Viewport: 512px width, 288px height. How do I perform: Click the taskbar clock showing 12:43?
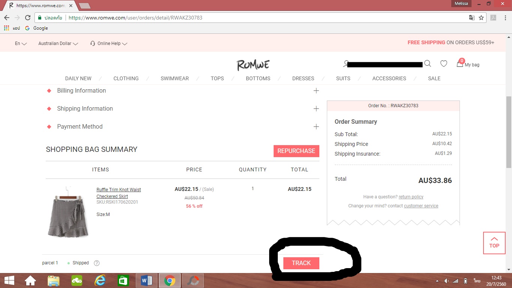pos(496,280)
